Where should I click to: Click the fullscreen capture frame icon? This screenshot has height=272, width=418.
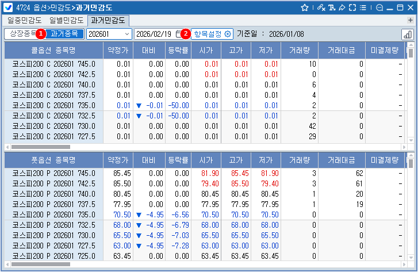point(351,7)
